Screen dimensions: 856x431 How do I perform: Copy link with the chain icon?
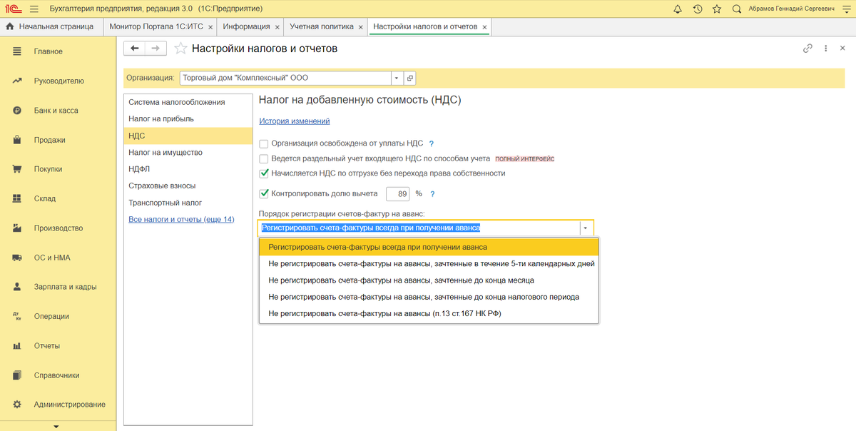pos(807,49)
